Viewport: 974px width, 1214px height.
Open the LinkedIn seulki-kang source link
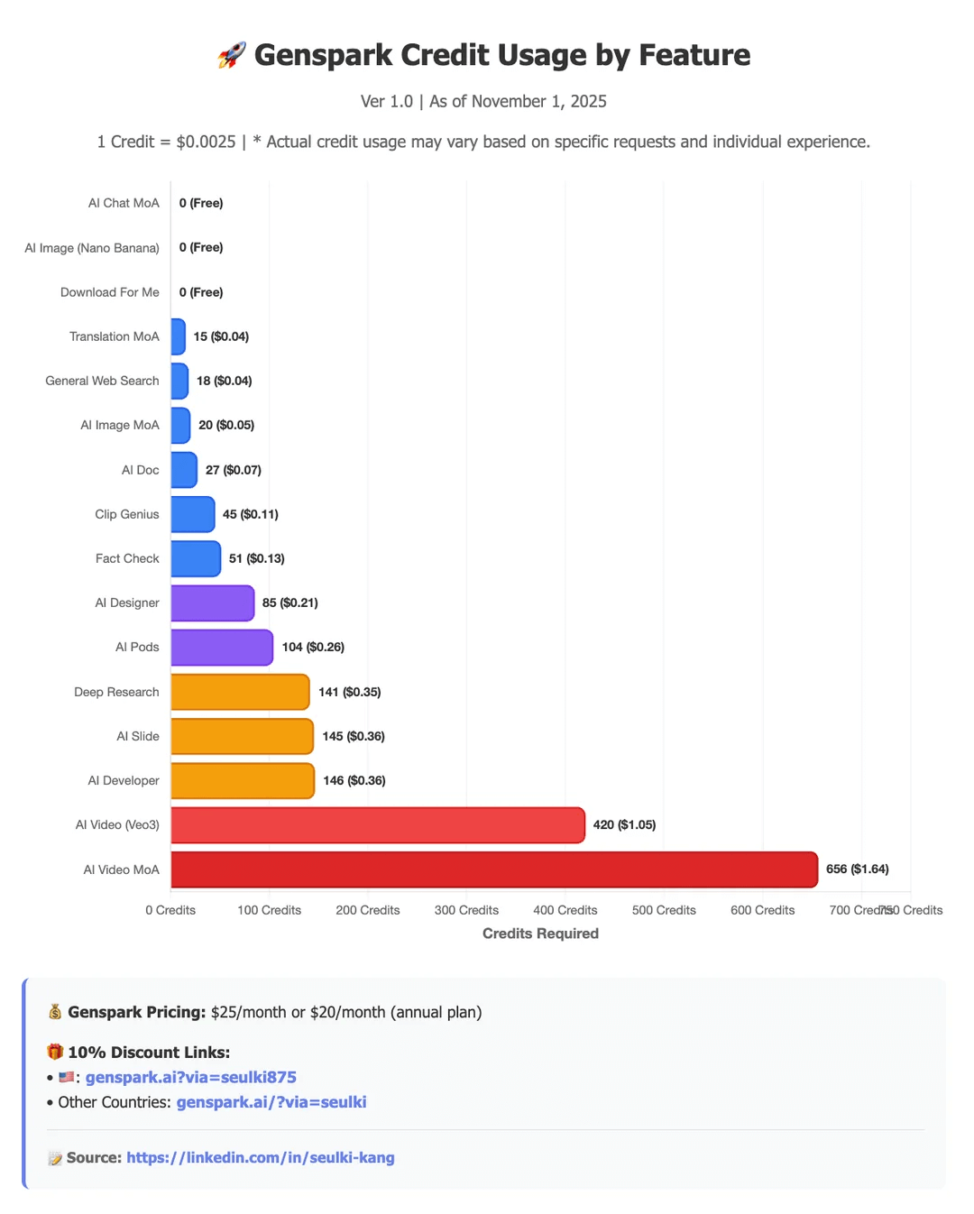coord(260,1158)
